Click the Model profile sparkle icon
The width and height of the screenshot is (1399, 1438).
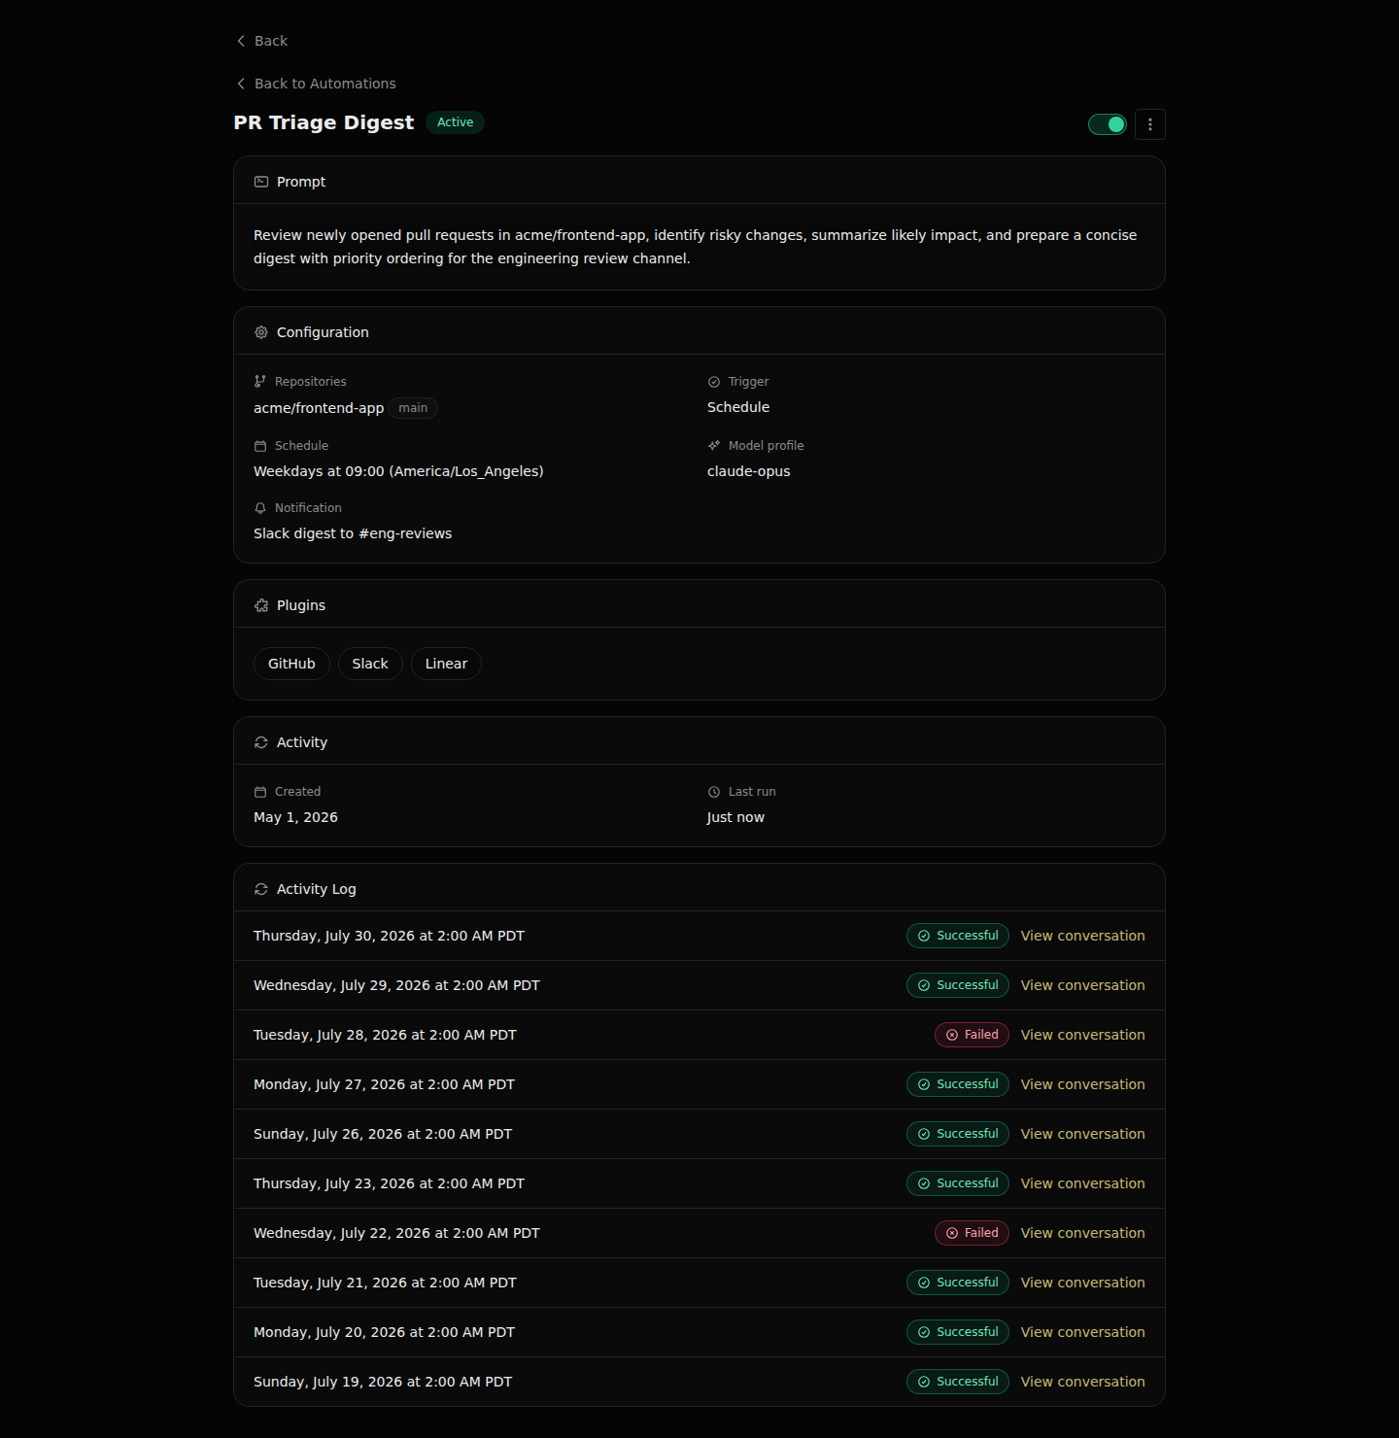tap(714, 446)
